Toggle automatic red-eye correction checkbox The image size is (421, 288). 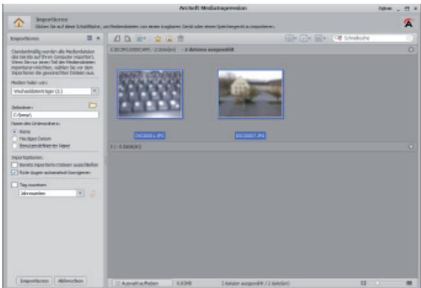point(14,173)
